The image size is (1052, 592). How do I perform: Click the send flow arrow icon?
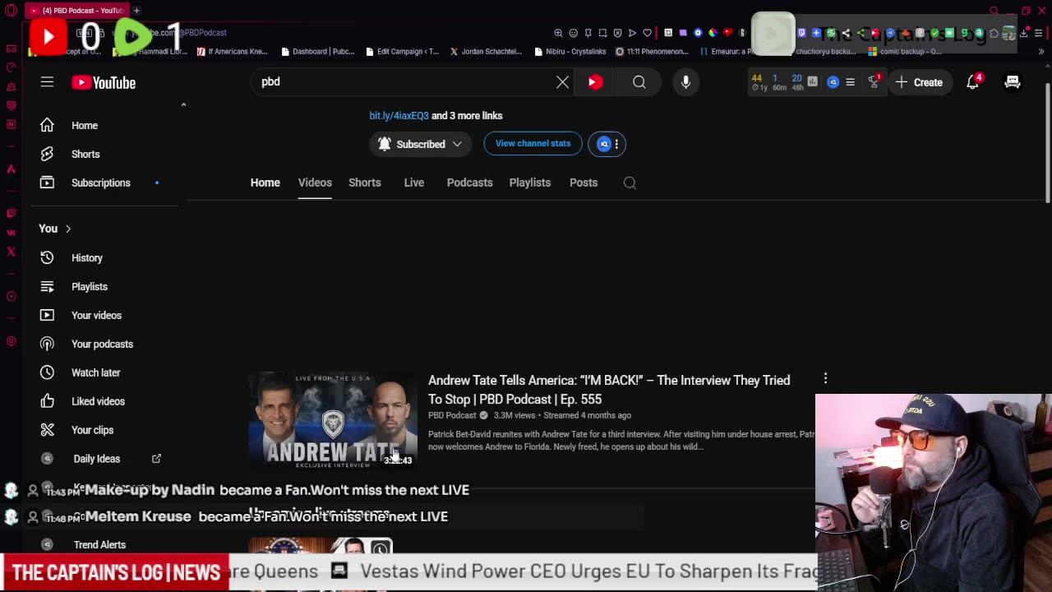point(632,33)
